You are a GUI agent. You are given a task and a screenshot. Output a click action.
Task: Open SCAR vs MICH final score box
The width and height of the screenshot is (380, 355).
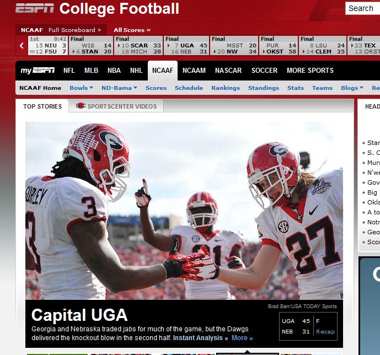(x=138, y=46)
